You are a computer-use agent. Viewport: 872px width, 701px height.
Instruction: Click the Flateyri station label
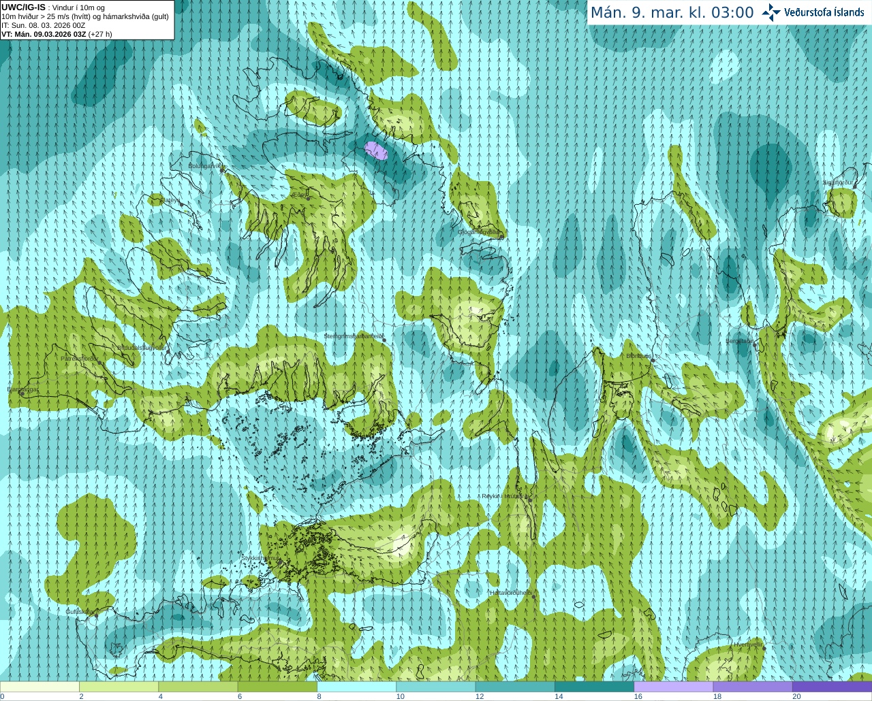pyautogui.click(x=171, y=200)
